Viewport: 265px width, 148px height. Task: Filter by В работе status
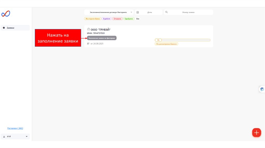pyautogui.click(x=107, y=19)
